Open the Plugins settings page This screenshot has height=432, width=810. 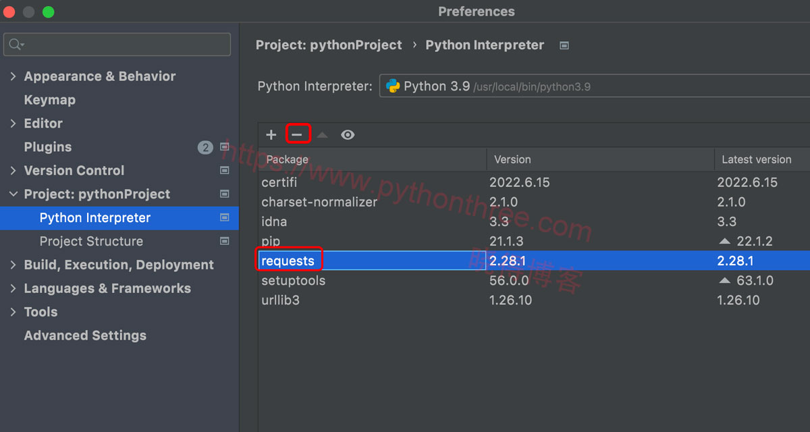[48, 147]
